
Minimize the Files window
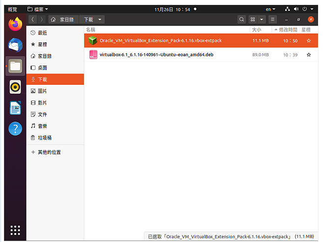pyautogui.click(x=286, y=20)
